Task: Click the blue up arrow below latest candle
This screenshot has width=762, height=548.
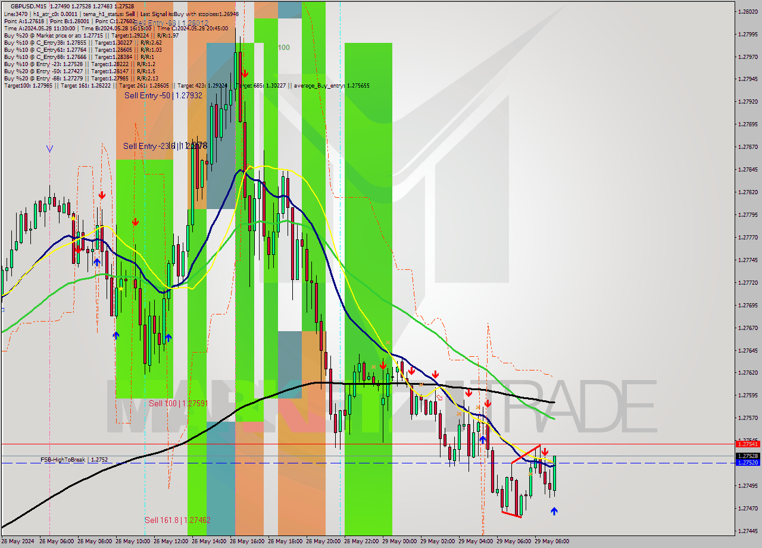Action: [x=554, y=511]
